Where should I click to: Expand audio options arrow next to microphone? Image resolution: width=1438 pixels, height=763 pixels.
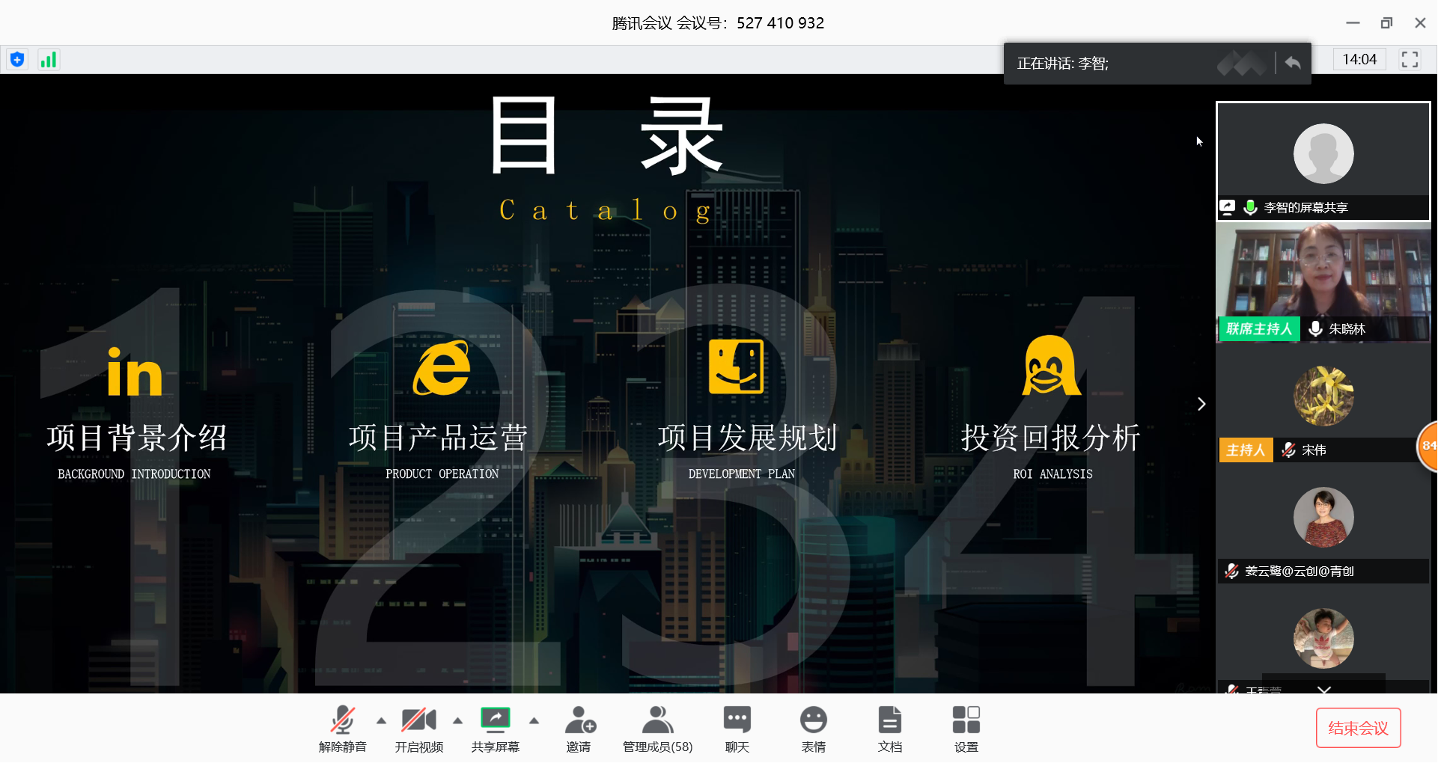382,721
